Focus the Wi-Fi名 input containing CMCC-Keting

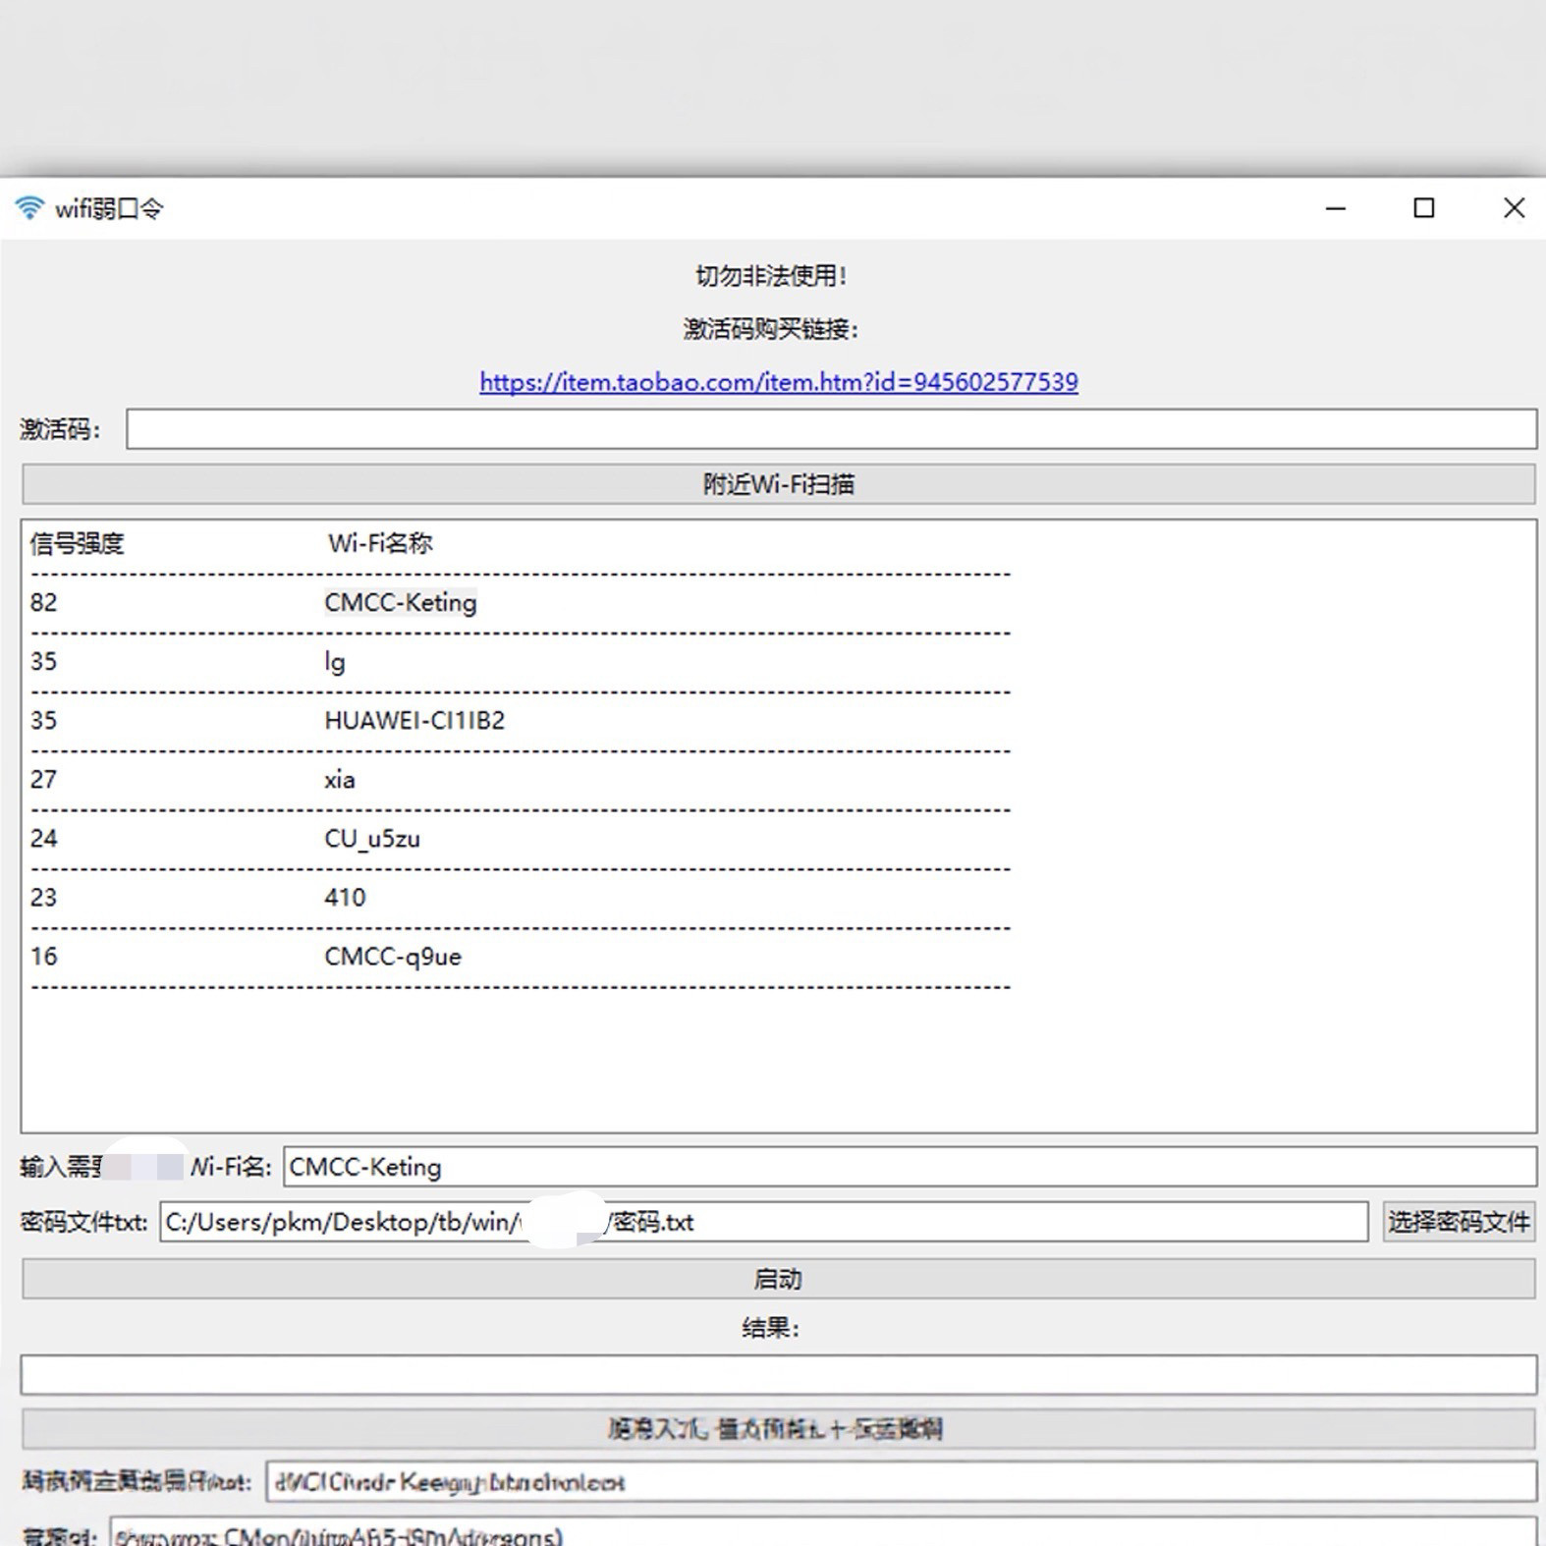pyautogui.click(x=910, y=1167)
